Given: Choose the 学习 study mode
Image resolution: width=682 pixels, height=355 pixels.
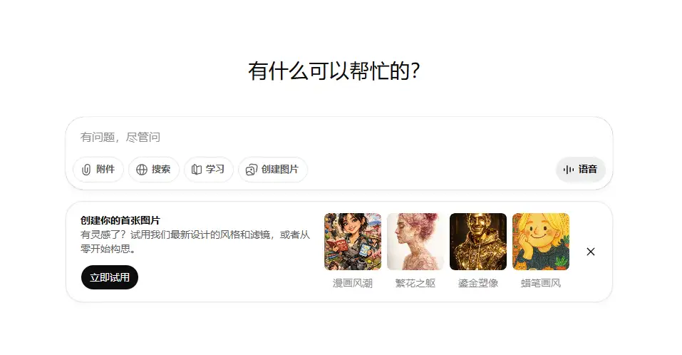Looking at the screenshot, I should tap(209, 170).
